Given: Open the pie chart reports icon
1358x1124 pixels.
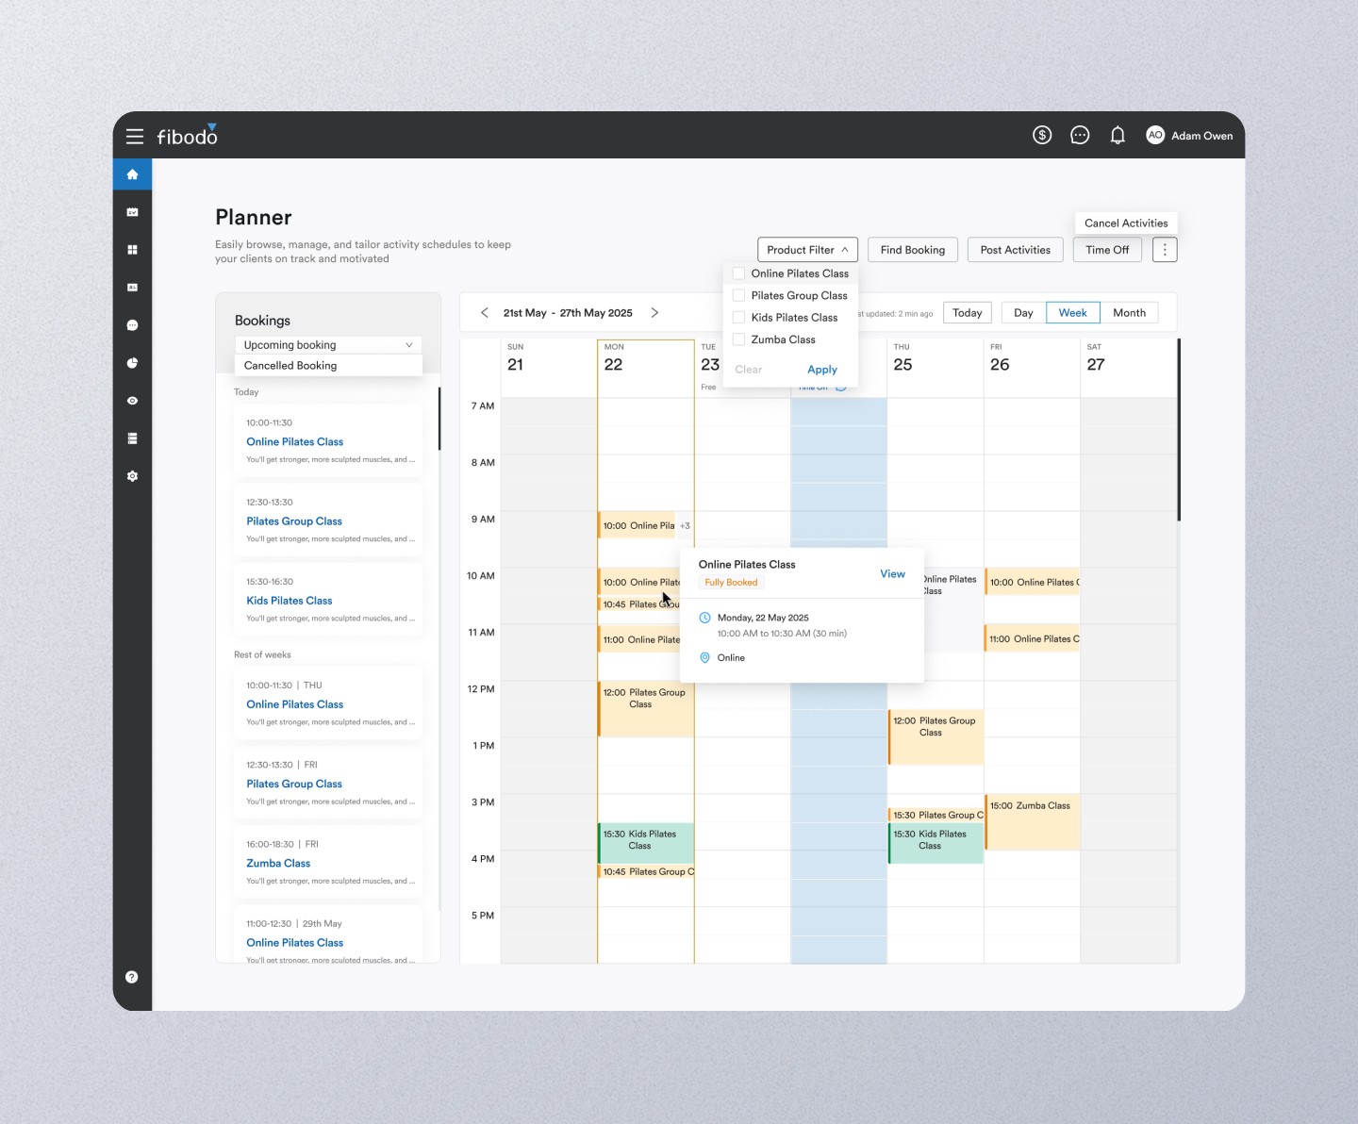Looking at the screenshot, I should tap(132, 363).
